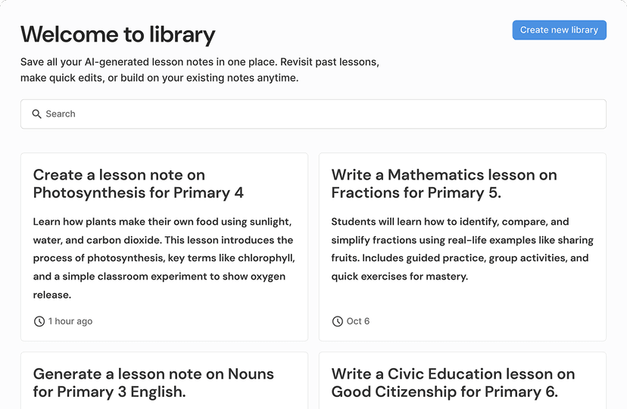Click the "make quick edits" subtitle line
Screen dimensions: 627x409
tap(159, 77)
